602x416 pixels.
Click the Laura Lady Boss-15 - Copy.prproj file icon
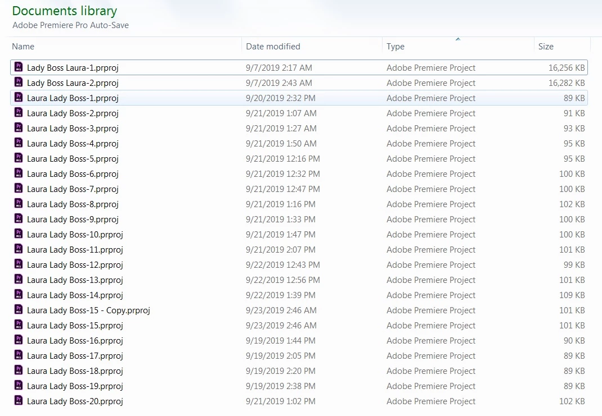(x=19, y=309)
